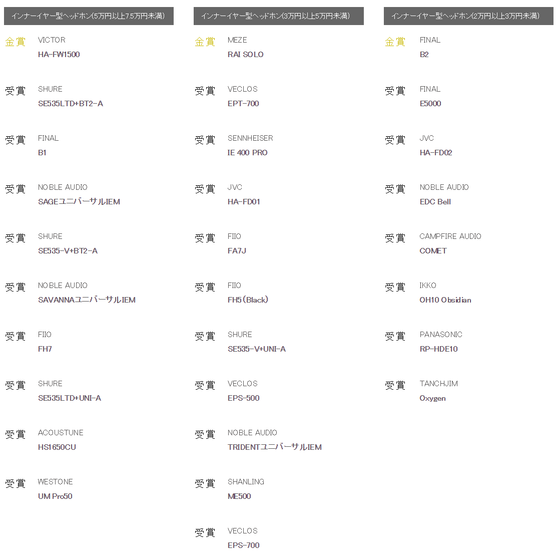Click the NOBLE AUDIO EDC Bell link

tap(435, 202)
